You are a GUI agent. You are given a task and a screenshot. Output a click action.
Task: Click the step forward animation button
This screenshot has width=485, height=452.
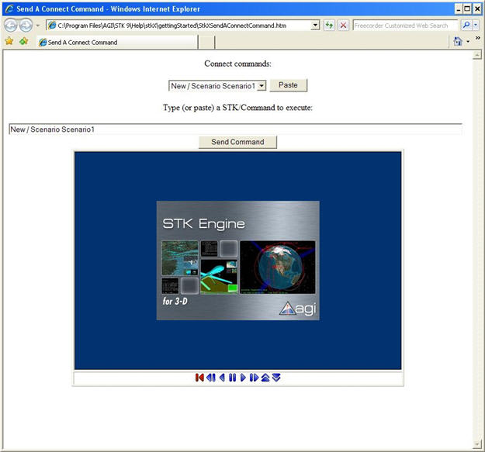click(x=254, y=378)
